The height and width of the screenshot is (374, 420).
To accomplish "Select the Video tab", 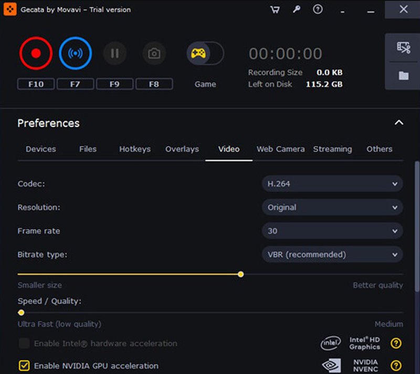I will [229, 149].
